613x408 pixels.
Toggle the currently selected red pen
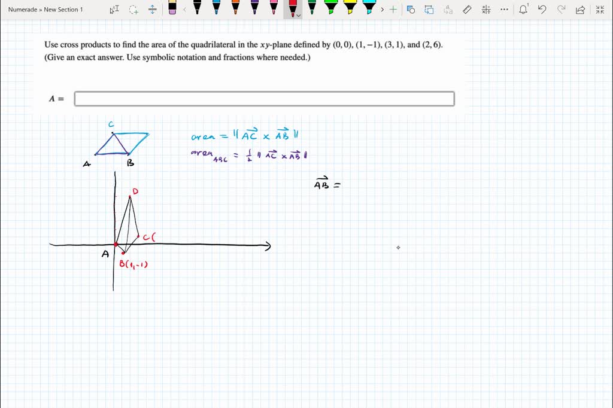coord(292,8)
